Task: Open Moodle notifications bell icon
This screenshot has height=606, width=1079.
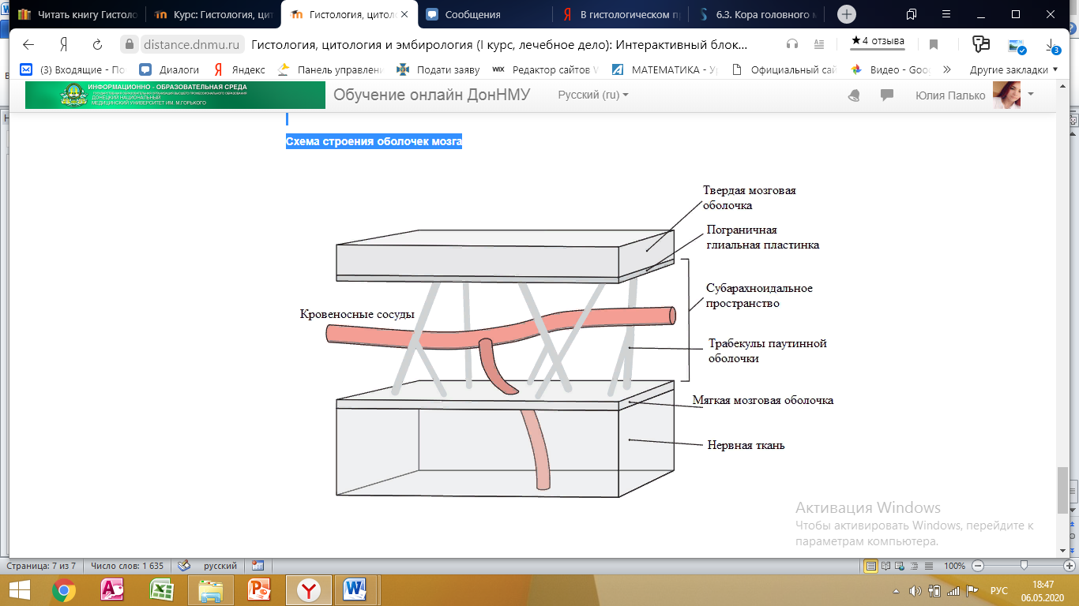Action: [x=854, y=95]
